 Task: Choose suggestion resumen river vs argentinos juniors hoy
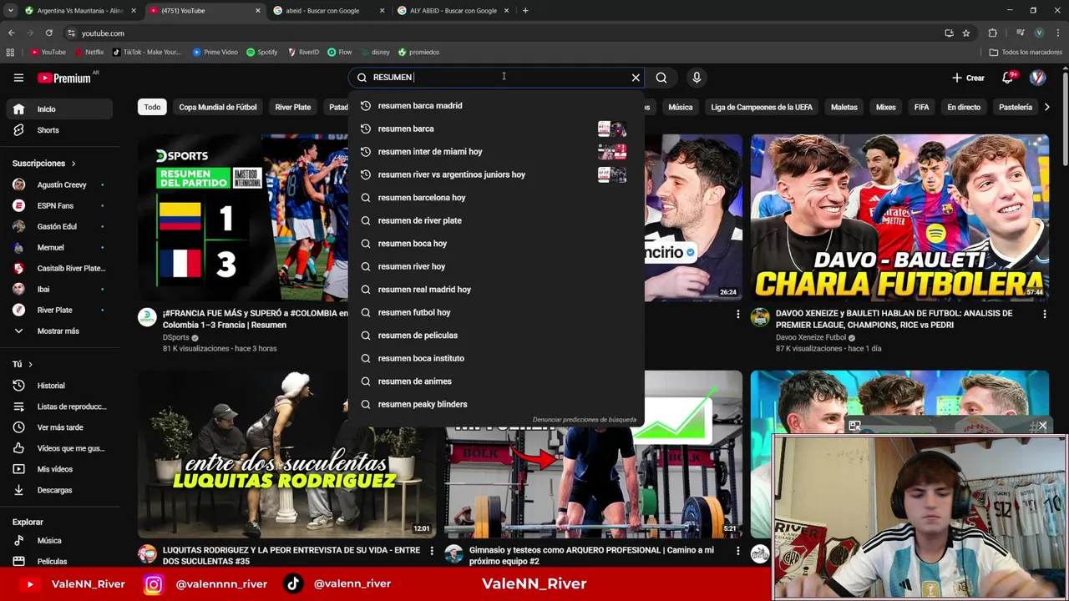coord(496,174)
